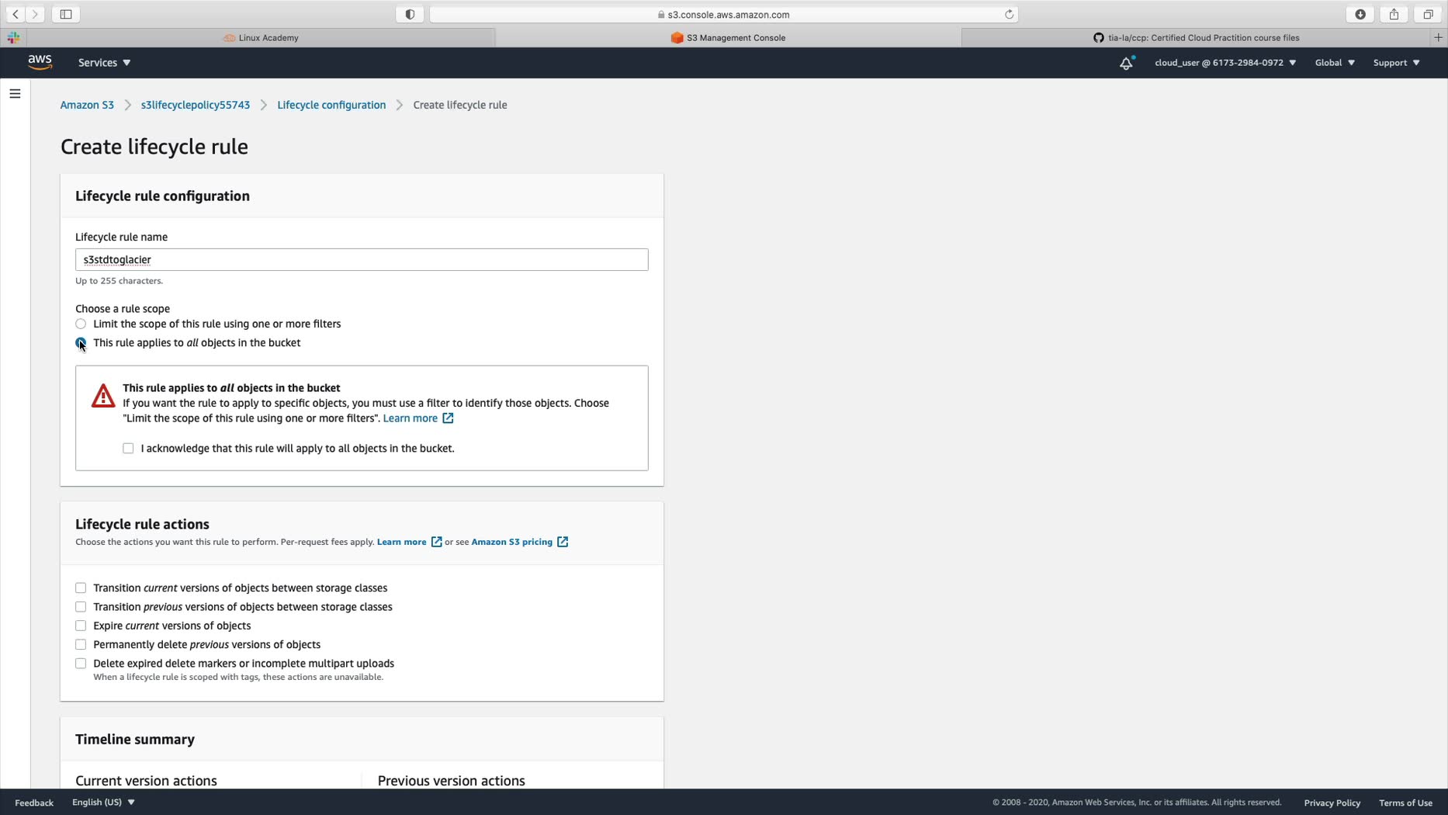This screenshot has height=815, width=1448.
Task: Expand the Support dropdown
Action: pyautogui.click(x=1396, y=63)
